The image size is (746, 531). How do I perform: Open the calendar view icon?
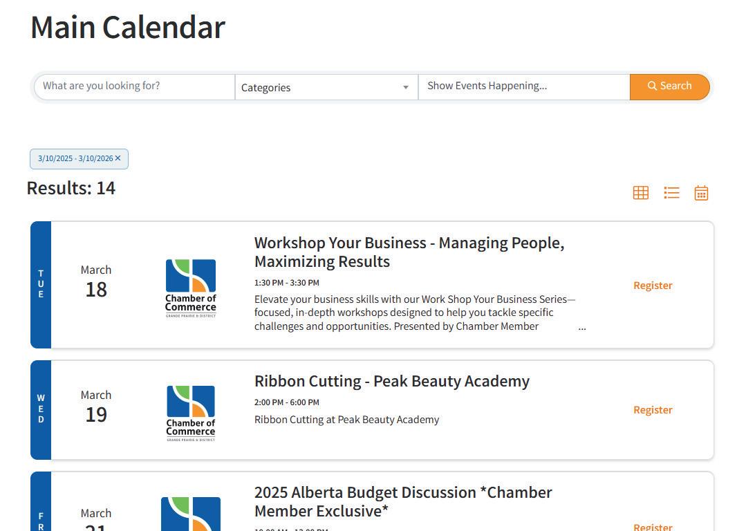point(701,193)
